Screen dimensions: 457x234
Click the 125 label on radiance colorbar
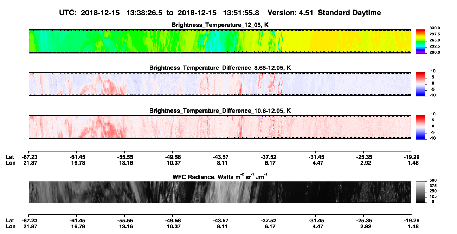[x=433, y=196]
